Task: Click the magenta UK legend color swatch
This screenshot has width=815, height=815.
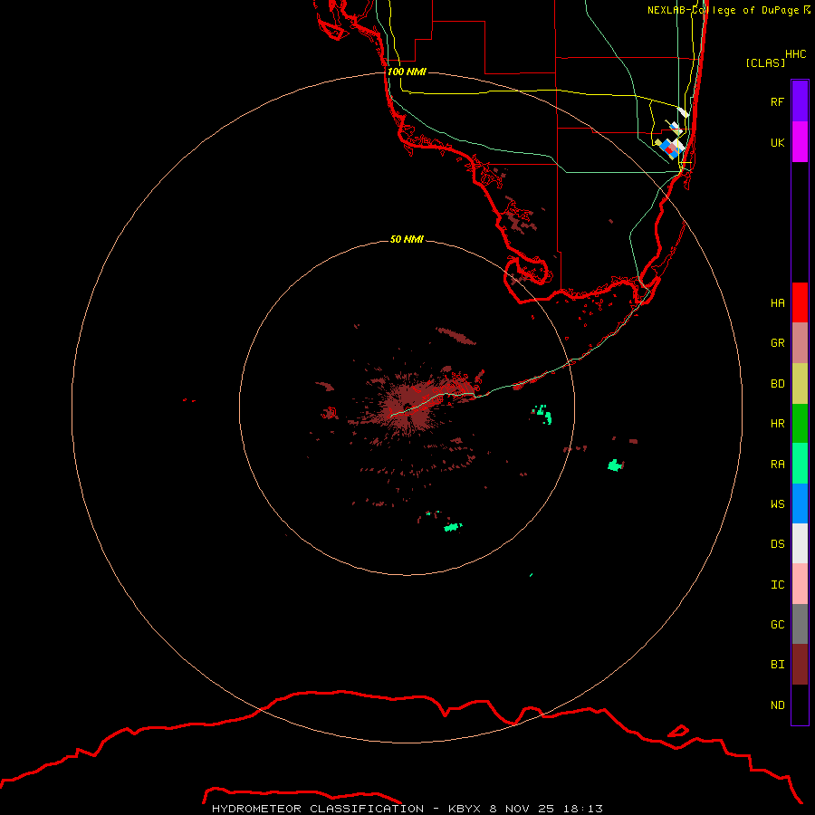Action: 800,142
